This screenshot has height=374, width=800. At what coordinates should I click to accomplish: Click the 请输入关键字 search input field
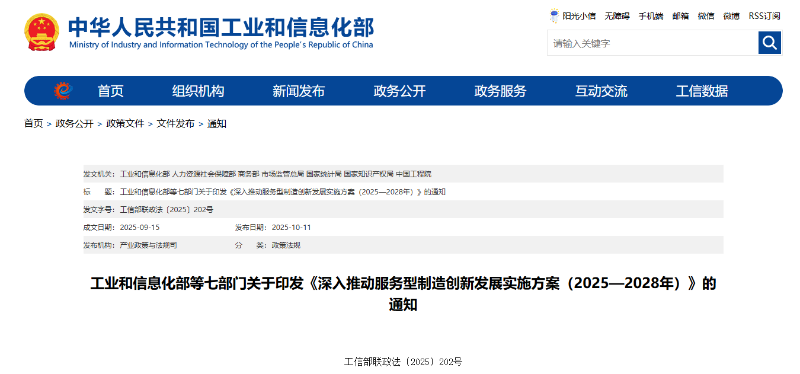pos(652,43)
